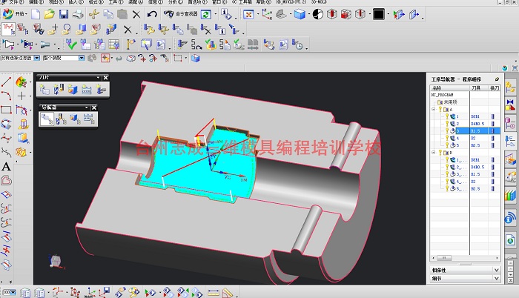
Task: Click the Delete Object icon
Action: click(x=206, y=30)
